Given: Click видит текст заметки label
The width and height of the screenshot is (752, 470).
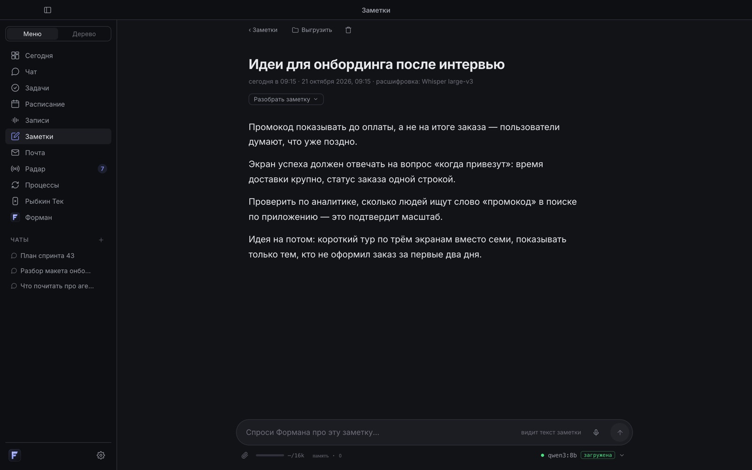Looking at the screenshot, I should point(551,432).
